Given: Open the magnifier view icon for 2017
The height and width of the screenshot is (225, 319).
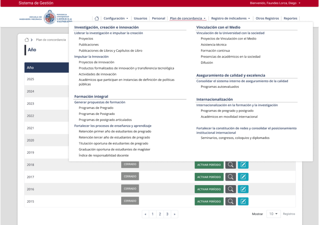Looking at the screenshot, I should [230, 177].
